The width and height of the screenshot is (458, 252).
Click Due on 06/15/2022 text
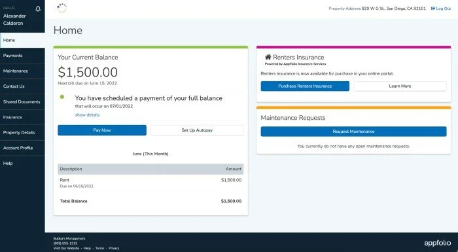click(x=77, y=186)
